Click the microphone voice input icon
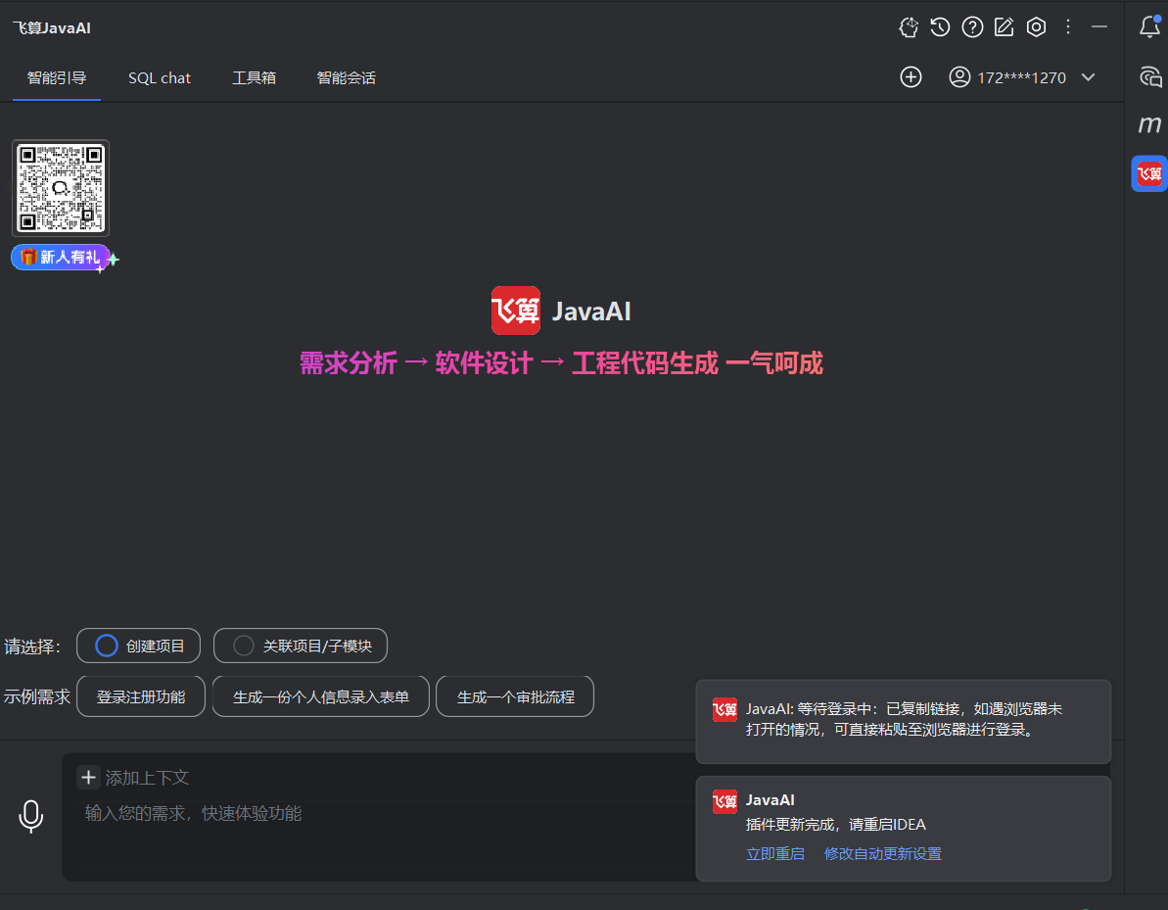The height and width of the screenshot is (910, 1168). (31, 816)
